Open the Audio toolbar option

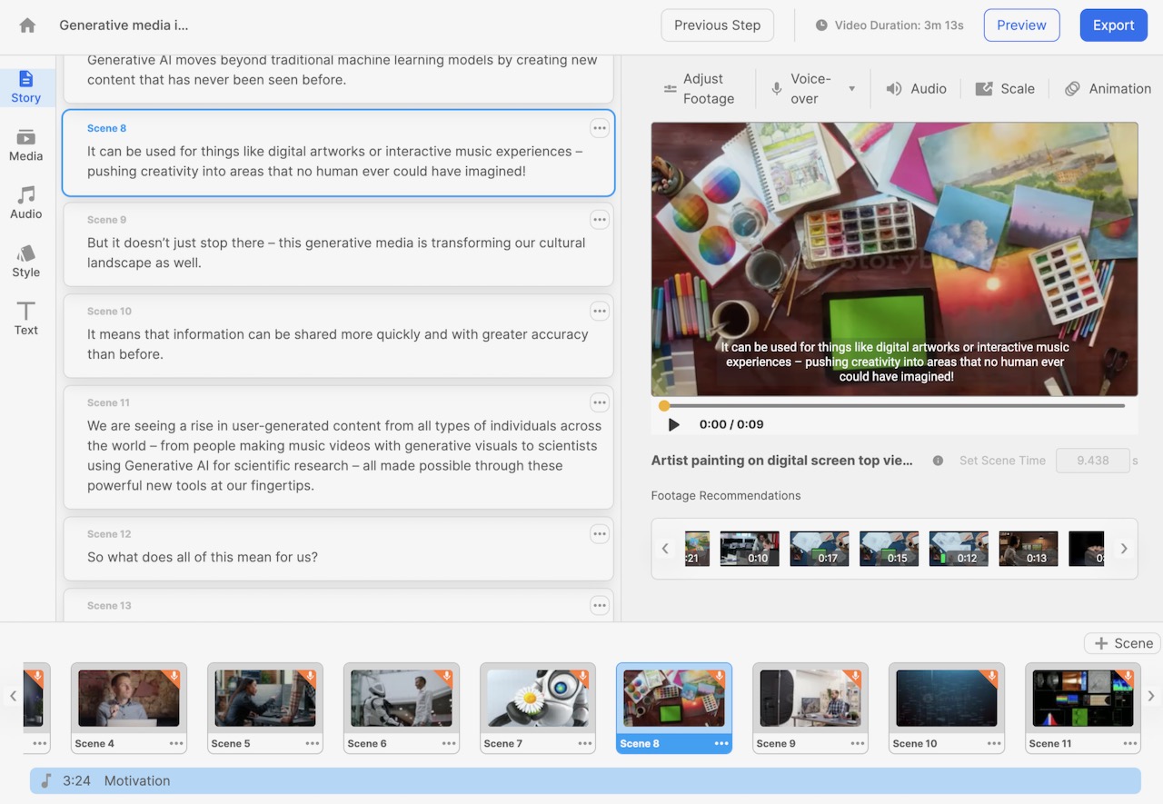tap(916, 89)
